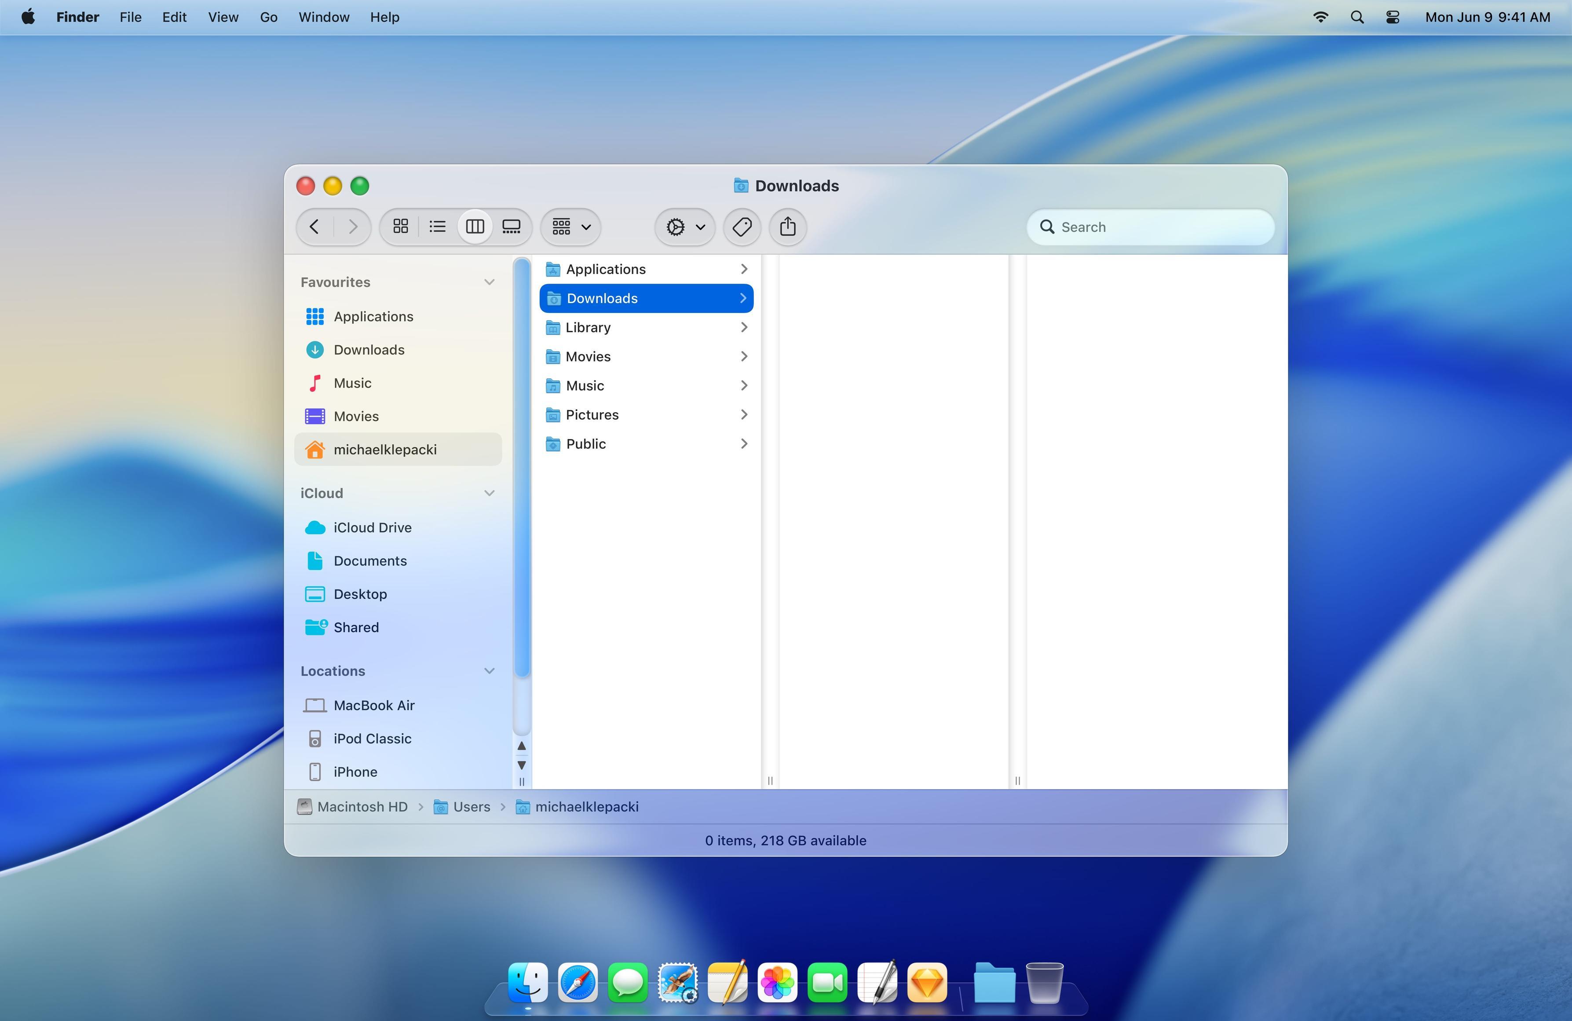
Task: Open Safari from the Dock
Action: [577, 982]
